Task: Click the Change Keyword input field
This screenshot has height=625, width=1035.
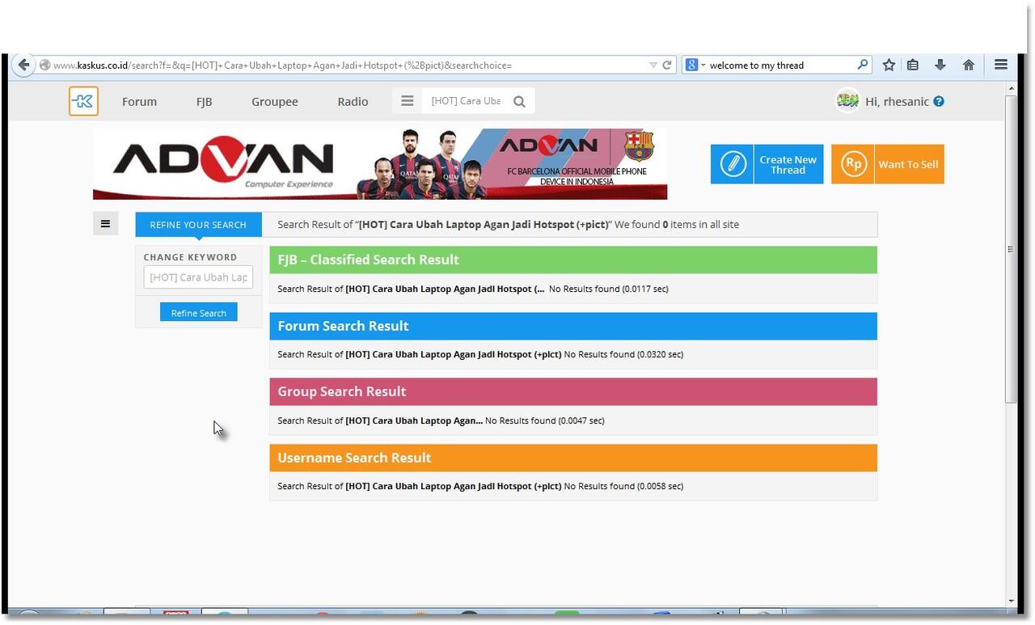Action: pyautogui.click(x=198, y=277)
